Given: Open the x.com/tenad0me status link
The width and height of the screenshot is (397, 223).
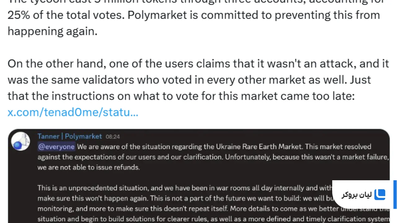Looking at the screenshot, I should click(x=73, y=112).
